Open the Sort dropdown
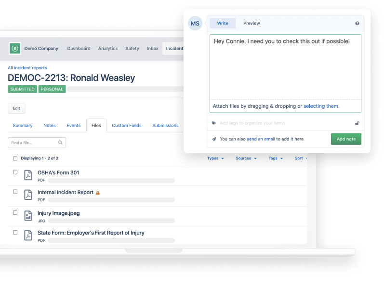The image size is (384, 288). (x=301, y=158)
